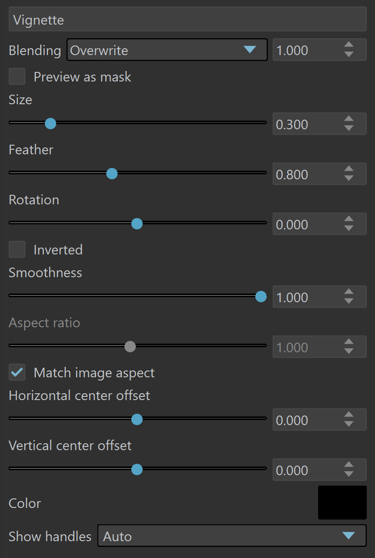Select the Size value field showing 0.300
Viewport: 375px width, 558px height.
point(319,124)
